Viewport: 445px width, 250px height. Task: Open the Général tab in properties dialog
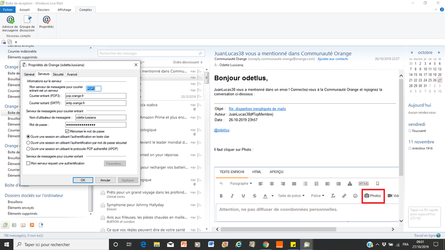click(29, 74)
